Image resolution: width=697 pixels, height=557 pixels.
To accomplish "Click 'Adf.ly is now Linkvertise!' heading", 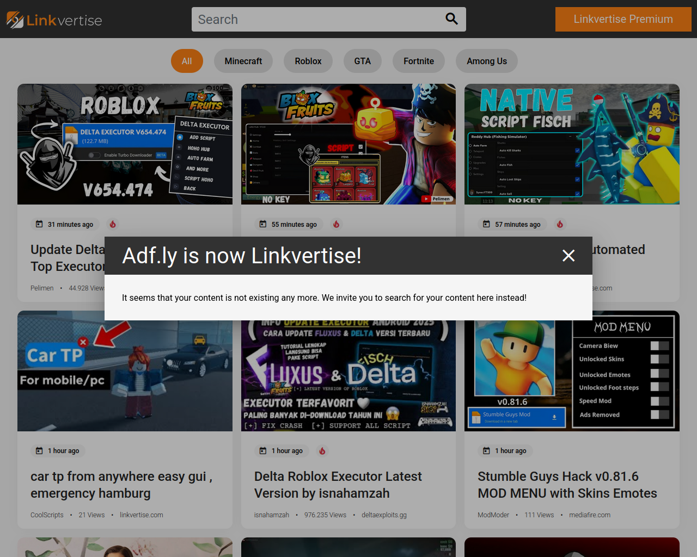I will tap(242, 256).
